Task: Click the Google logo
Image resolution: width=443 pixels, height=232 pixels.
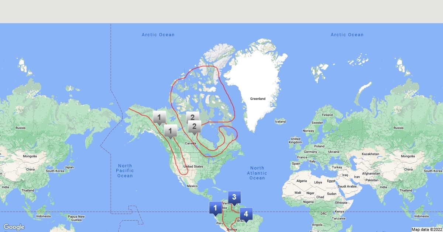Action: (x=14, y=227)
